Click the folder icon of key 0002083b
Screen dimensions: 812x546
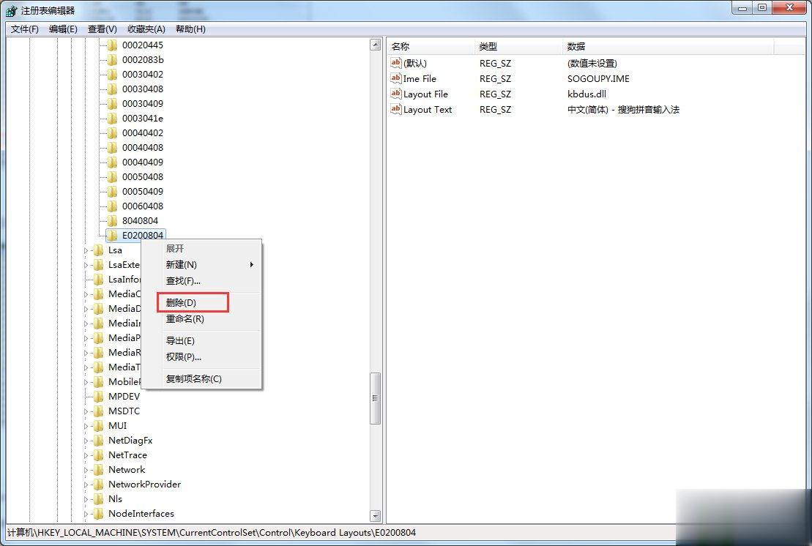pos(112,59)
